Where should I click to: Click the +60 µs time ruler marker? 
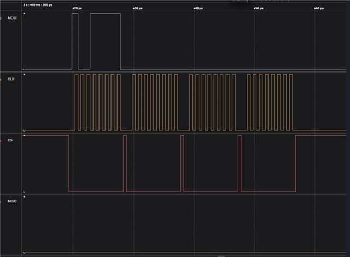pos(319,9)
